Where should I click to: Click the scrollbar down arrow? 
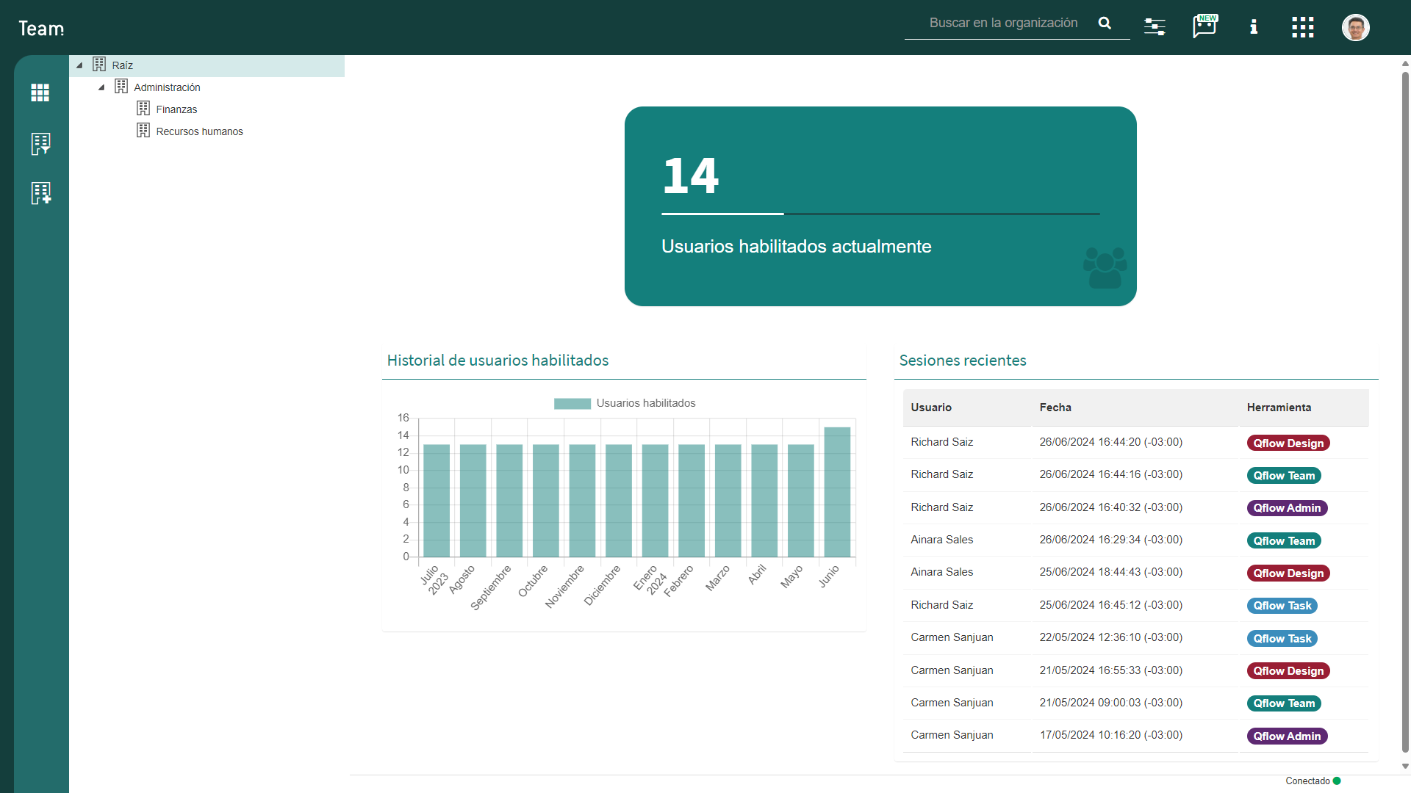pos(1405,767)
